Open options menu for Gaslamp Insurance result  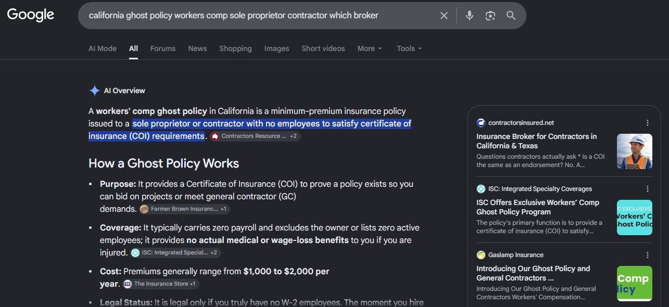[648, 255]
